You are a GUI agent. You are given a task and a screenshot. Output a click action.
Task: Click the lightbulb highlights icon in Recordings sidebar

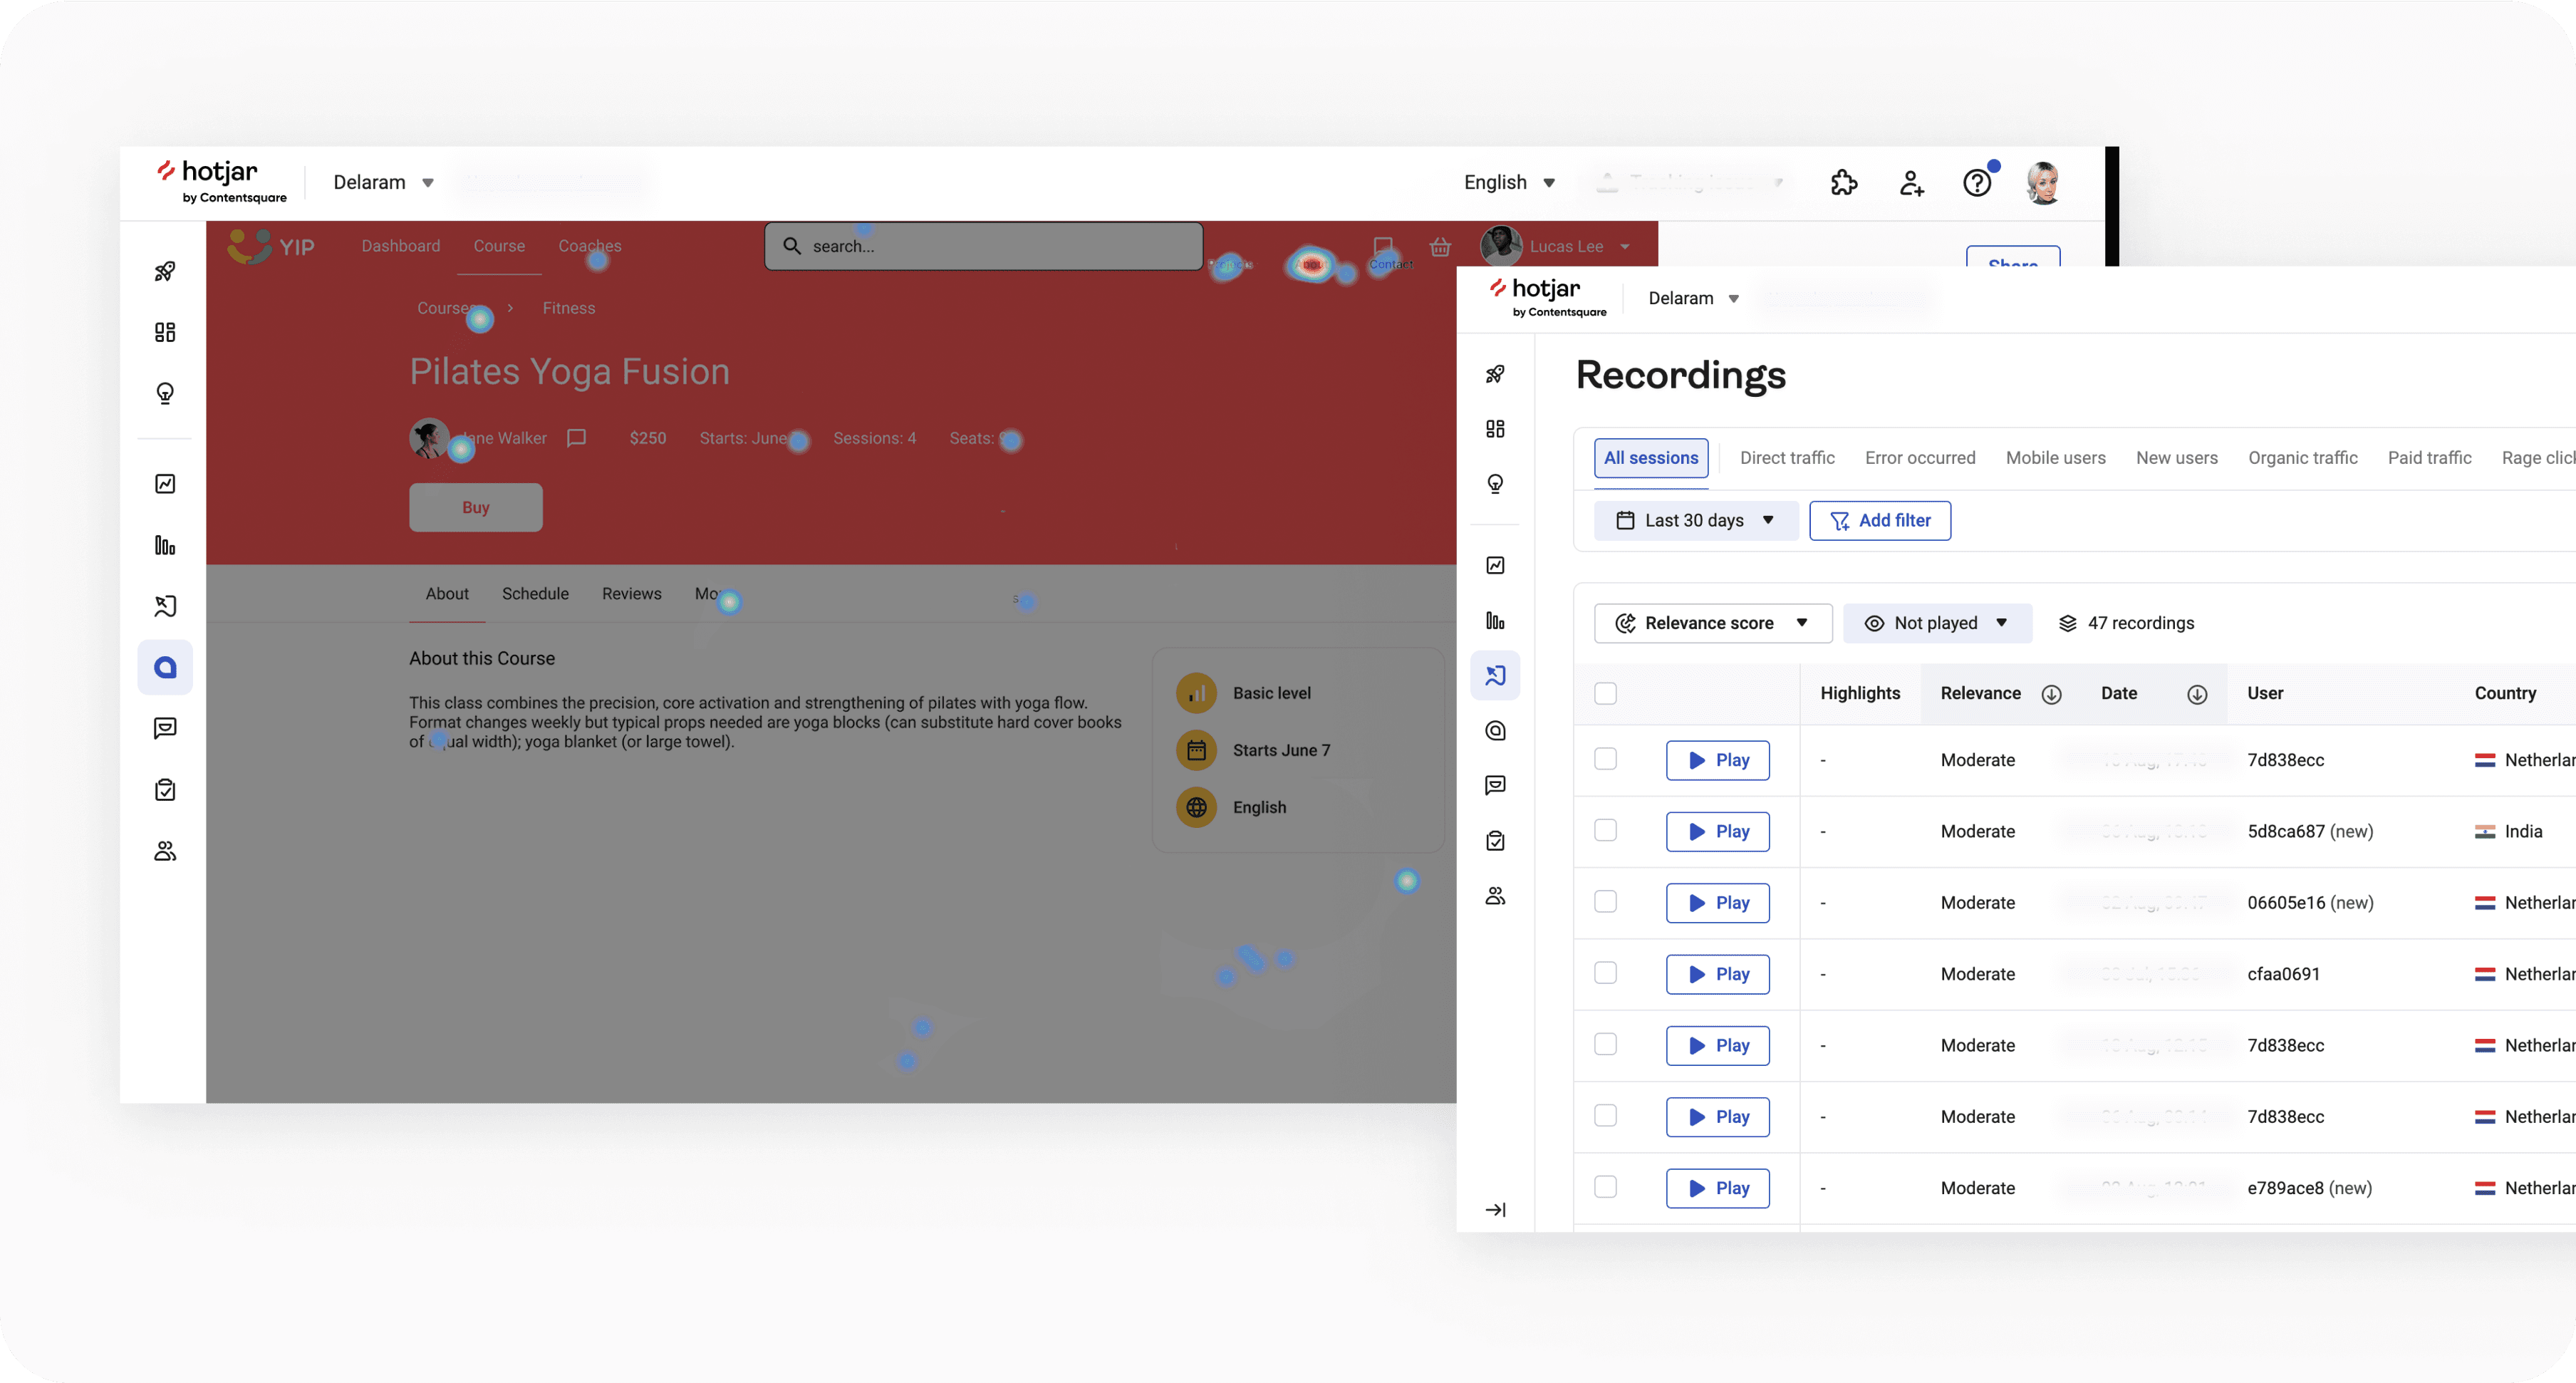pos(1495,484)
